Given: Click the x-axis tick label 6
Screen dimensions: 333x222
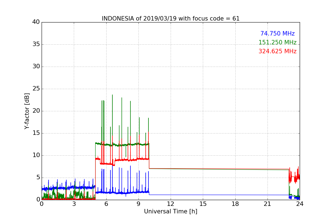Looking at the screenshot, I should click(106, 204).
